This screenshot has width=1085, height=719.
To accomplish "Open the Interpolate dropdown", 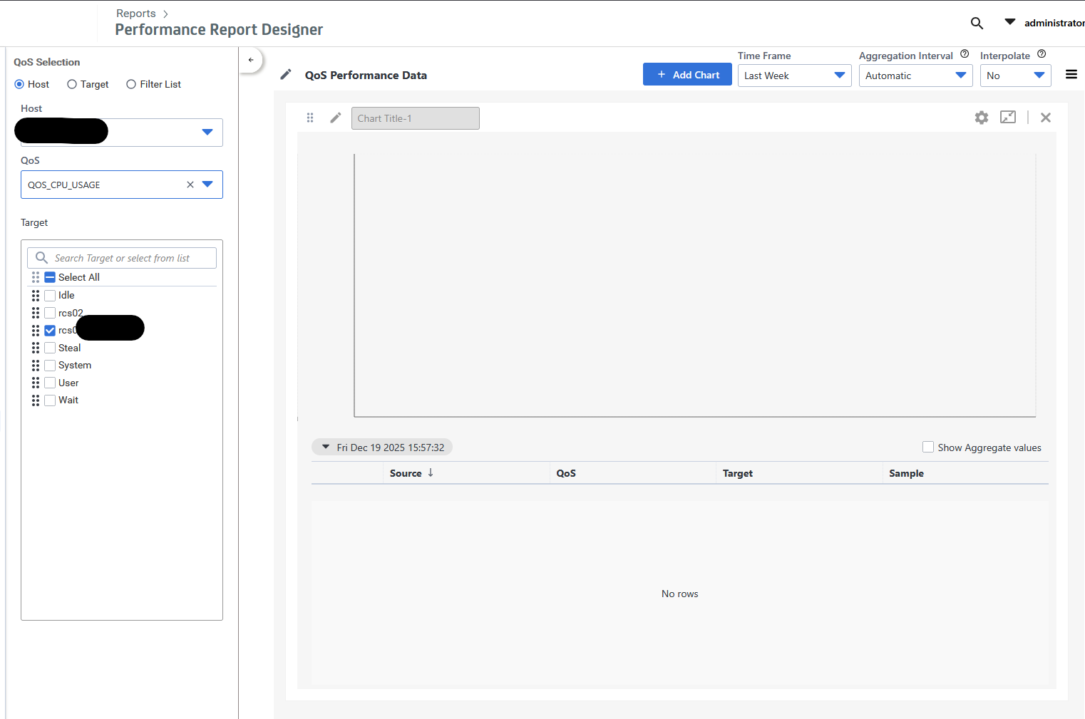I will tap(1015, 76).
